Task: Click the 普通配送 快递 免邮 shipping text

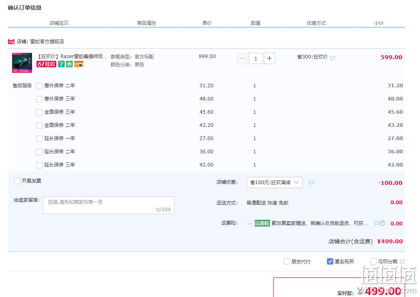Action: tap(267, 203)
